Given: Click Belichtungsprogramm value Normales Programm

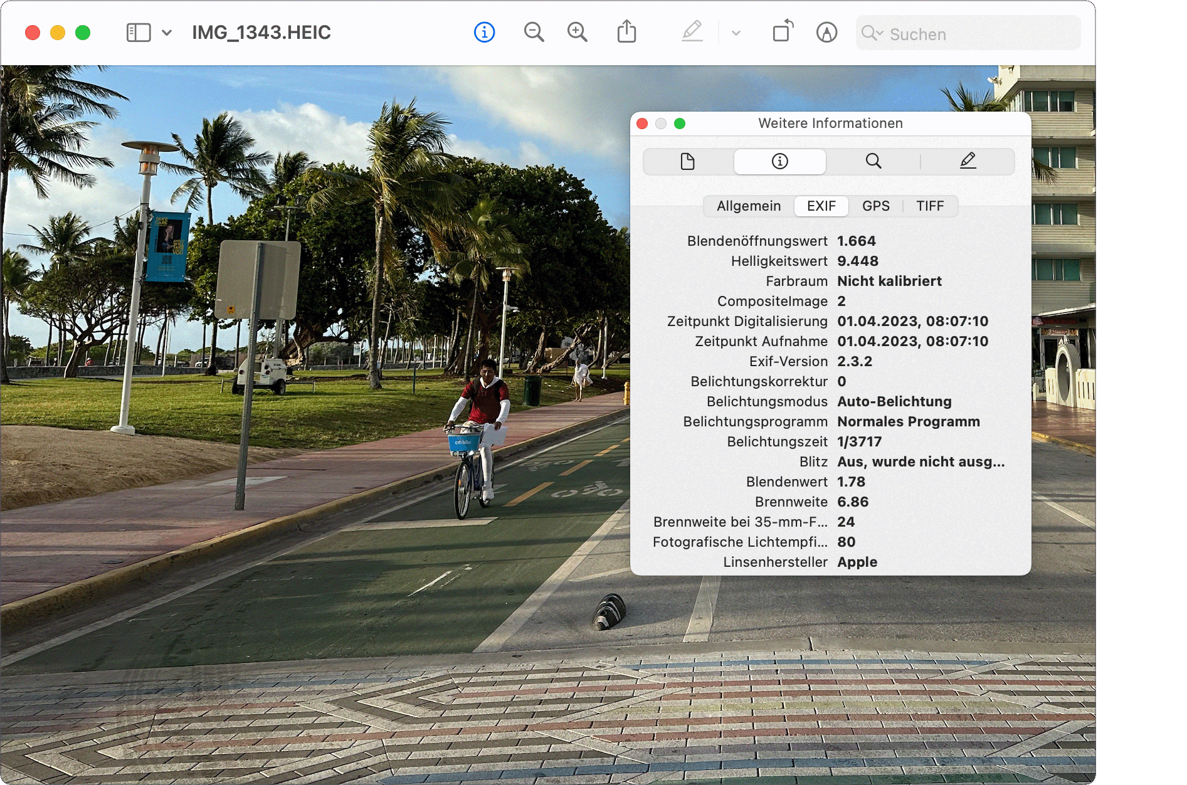Looking at the screenshot, I should click(909, 422).
